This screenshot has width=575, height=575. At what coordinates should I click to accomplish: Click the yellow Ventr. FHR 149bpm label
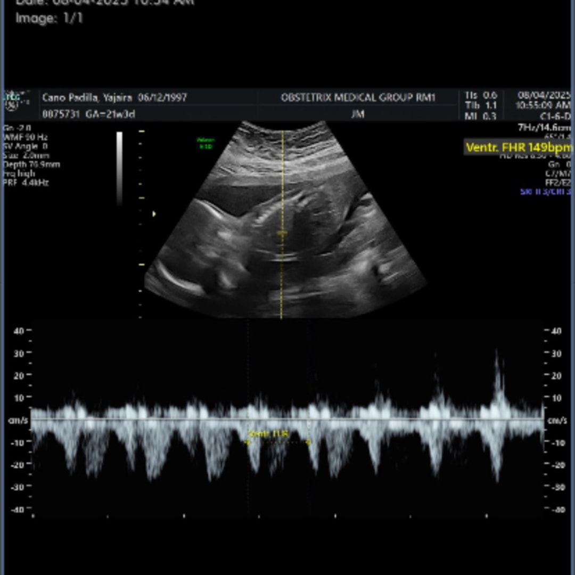point(517,147)
